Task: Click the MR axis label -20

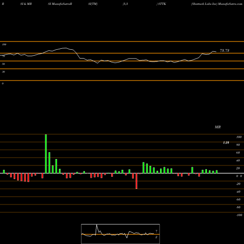Action: [x=238, y=184]
